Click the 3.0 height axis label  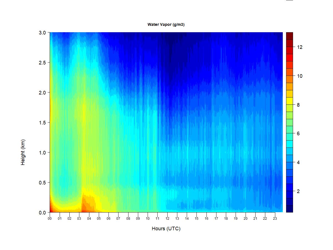42,32
